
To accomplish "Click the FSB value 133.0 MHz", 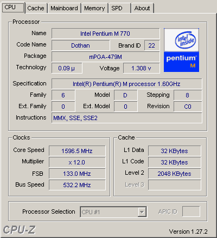I will pyautogui.click(x=77, y=174).
